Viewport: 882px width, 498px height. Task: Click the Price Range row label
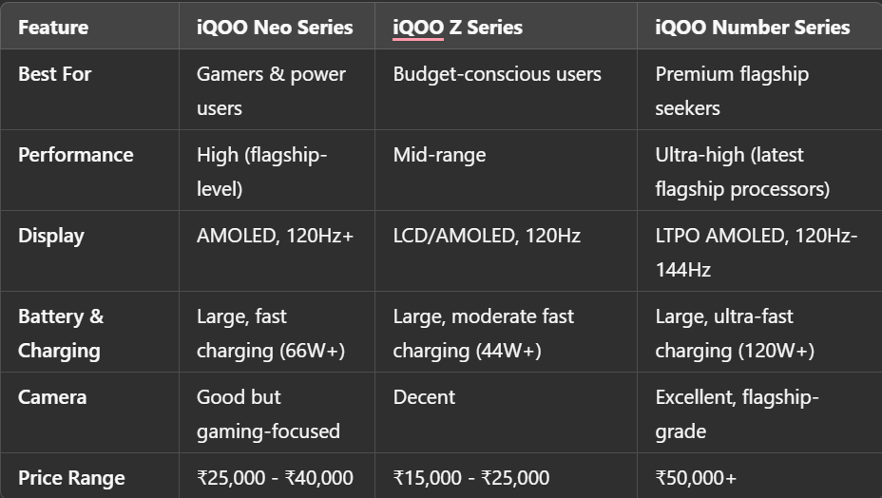pos(71,477)
